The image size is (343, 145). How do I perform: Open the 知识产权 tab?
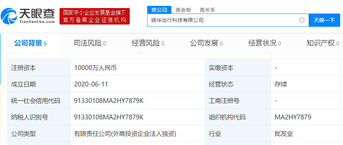click(323, 43)
